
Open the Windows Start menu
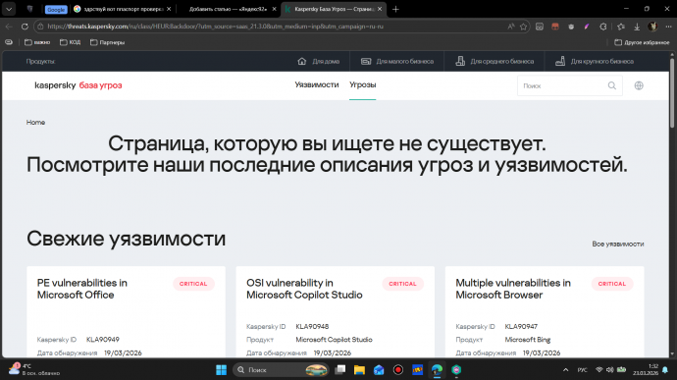coord(221,369)
